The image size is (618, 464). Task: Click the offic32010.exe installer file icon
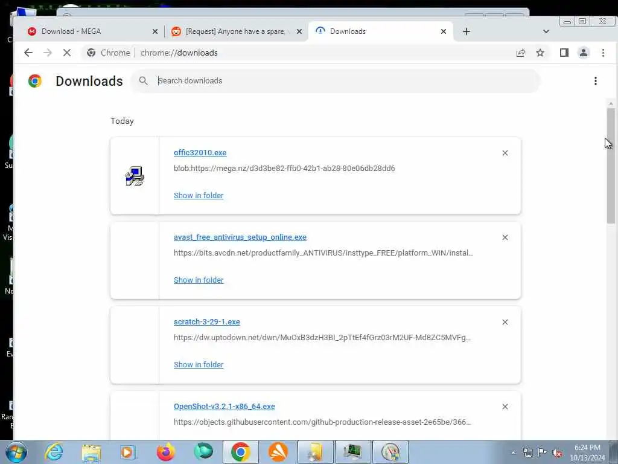click(x=135, y=176)
